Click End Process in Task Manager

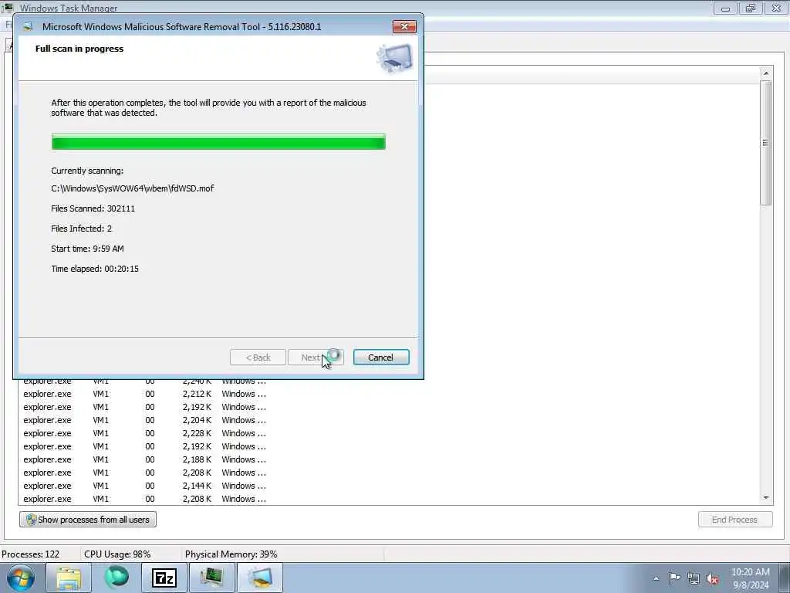coord(734,520)
